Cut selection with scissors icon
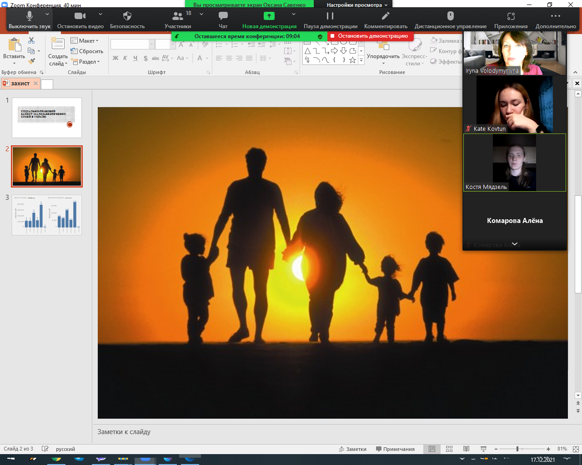582x465 pixels. [31, 41]
